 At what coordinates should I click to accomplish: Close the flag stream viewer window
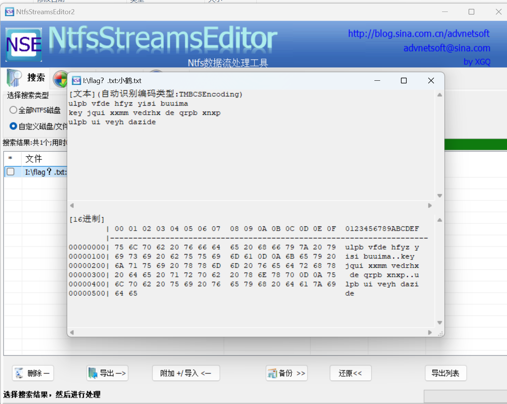click(431, 80)
